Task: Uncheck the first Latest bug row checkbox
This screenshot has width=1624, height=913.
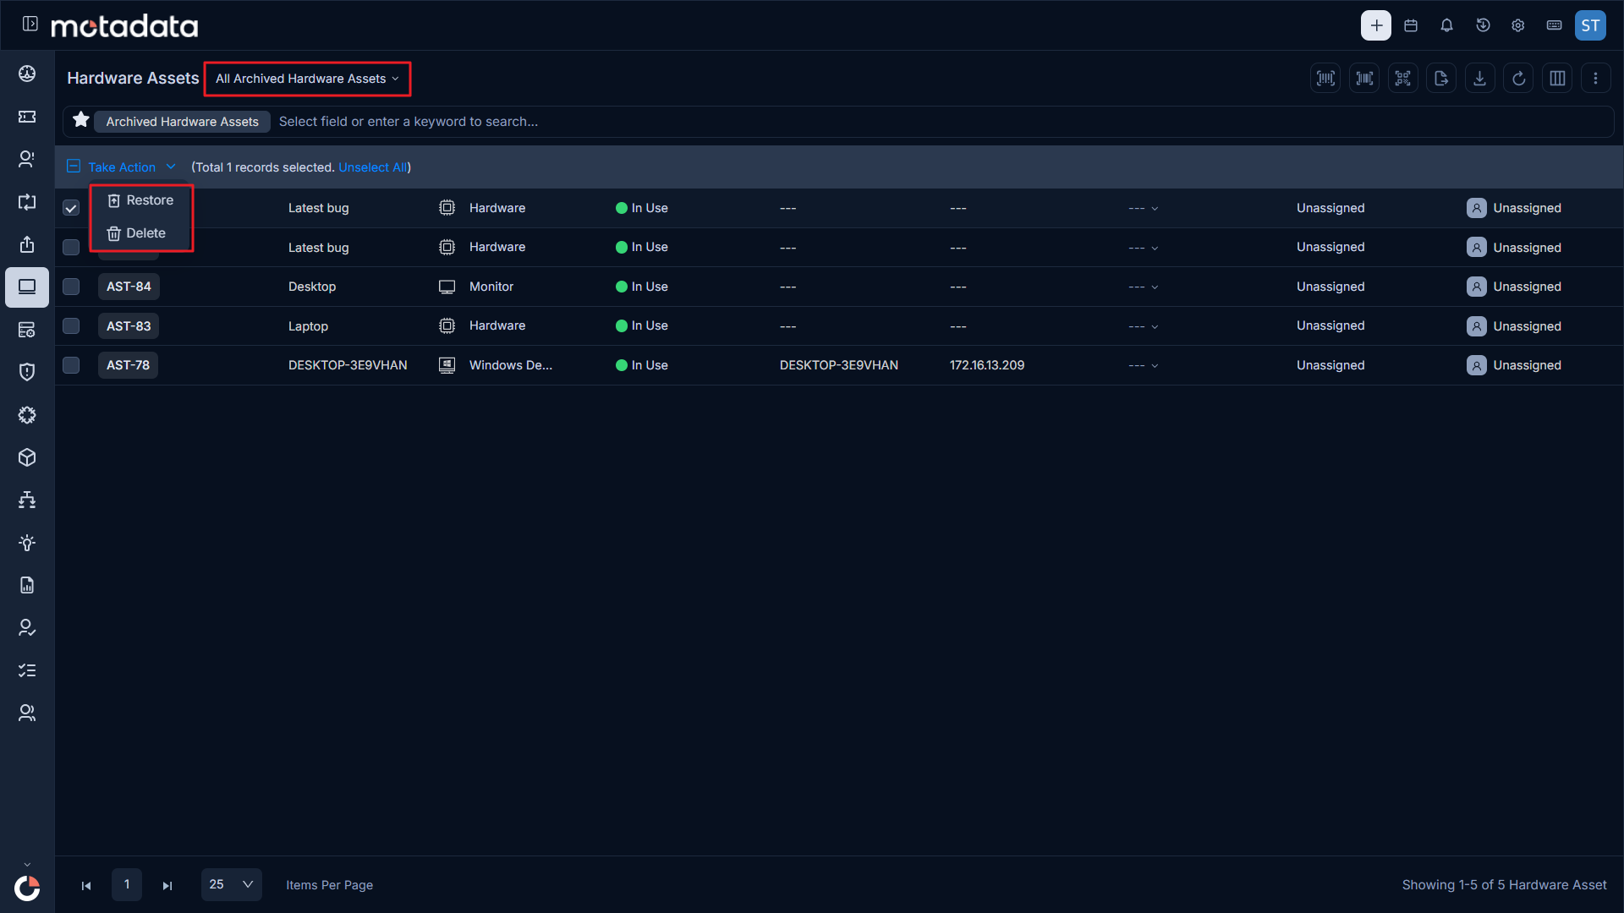Action: tap(71, 208)
